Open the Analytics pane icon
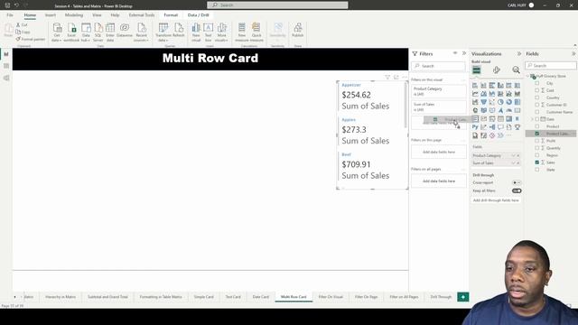This screenshot has width=578, height=325. point(516,70)
